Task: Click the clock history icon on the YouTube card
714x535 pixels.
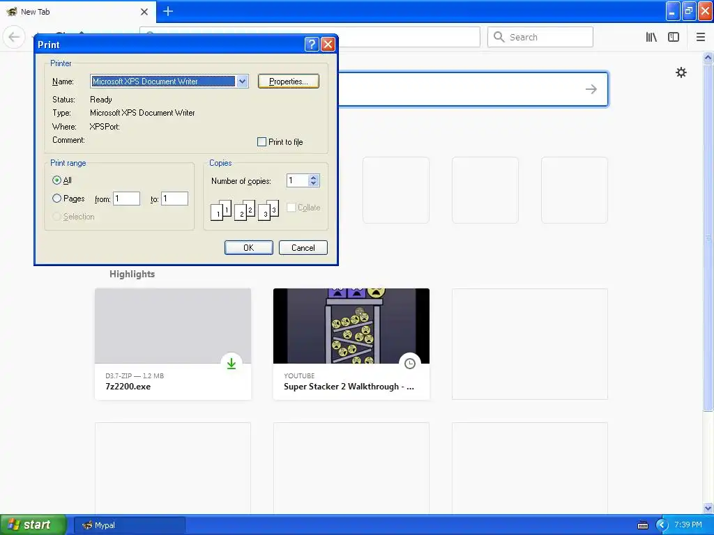Action: tap(410, 364)
